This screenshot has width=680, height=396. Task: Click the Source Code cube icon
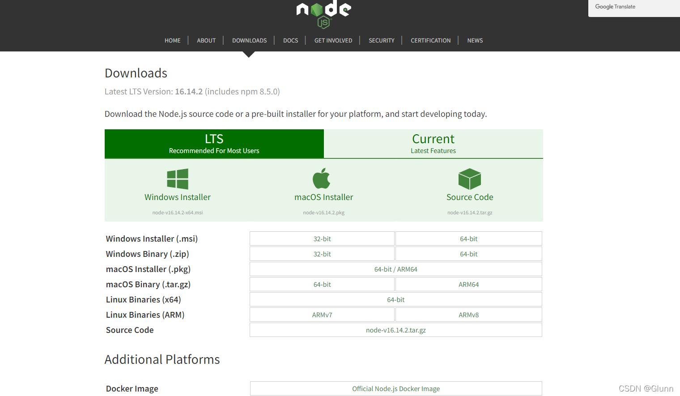click(470, 179)
